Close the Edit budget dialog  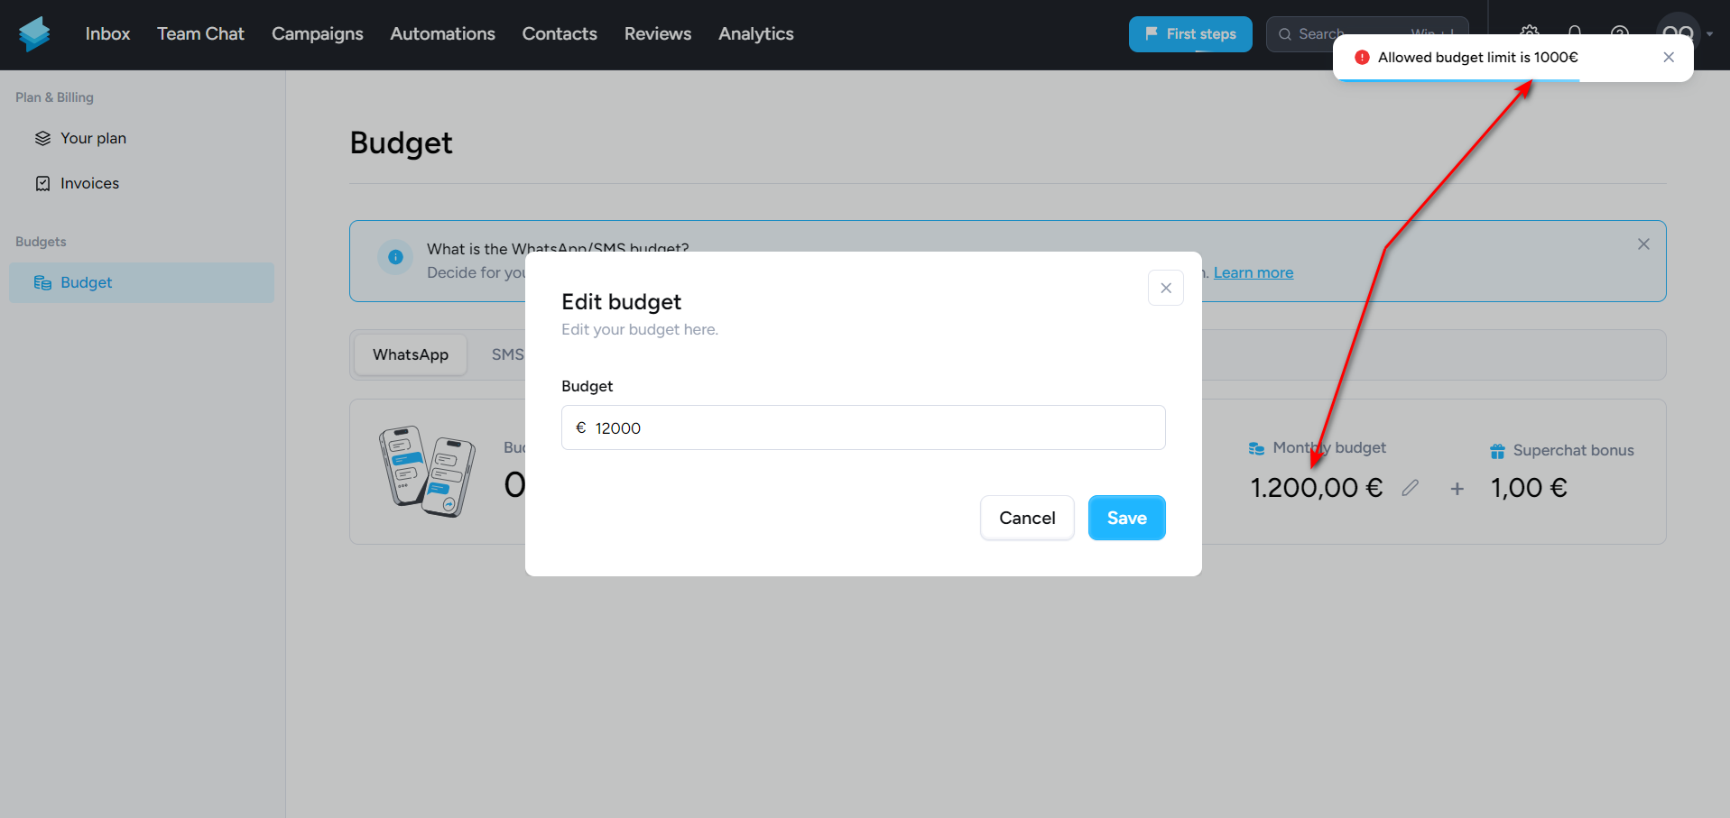(1165, 288)
